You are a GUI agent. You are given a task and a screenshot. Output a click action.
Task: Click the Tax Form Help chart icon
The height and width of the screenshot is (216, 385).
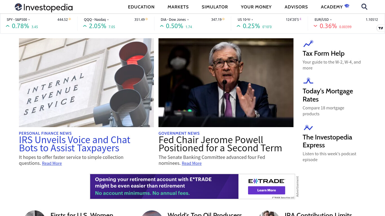(308, 44)
